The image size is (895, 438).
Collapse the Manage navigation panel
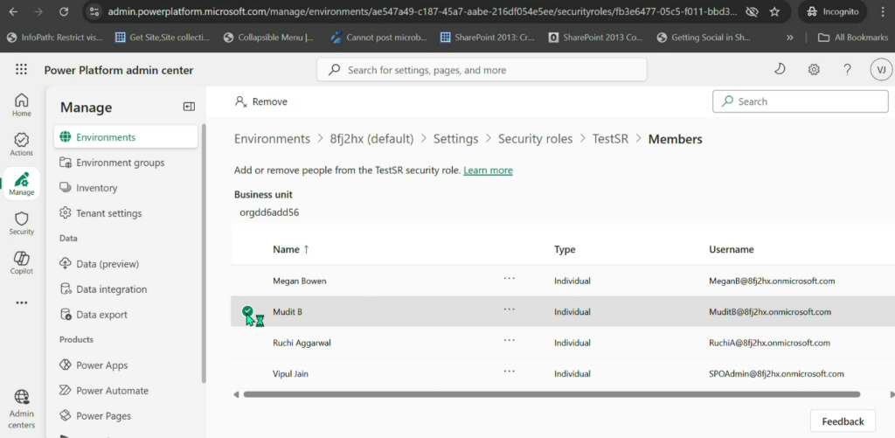(189, 107)
